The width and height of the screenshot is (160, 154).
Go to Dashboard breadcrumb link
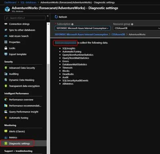[10, 2]
